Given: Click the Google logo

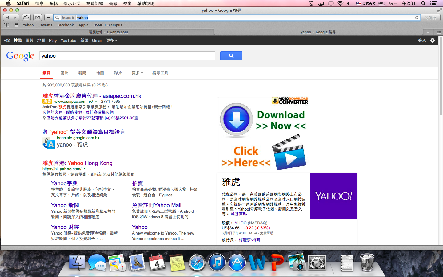Looking at the screenshot, I should point(20,56).
